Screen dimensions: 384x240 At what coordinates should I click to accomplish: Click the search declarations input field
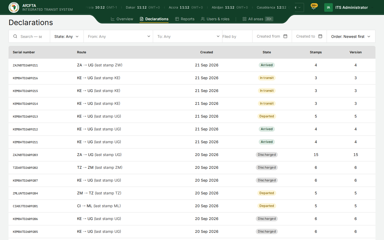(x=31, y=37)
